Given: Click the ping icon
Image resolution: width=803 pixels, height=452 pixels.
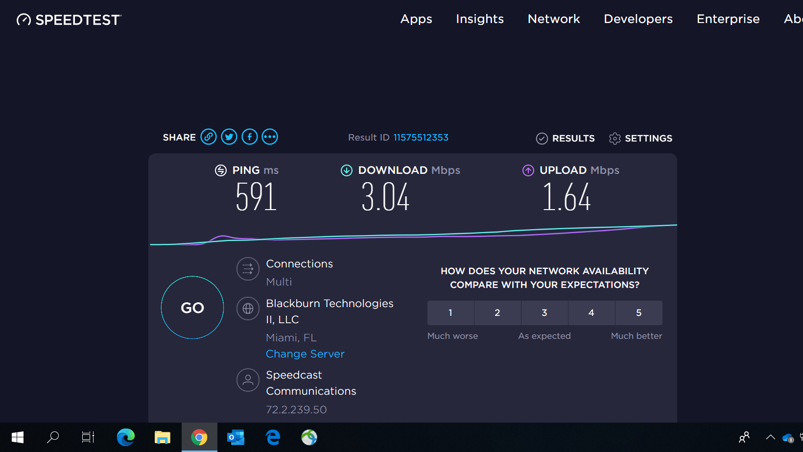Looking at the screenshot, I should coord(221,170).
